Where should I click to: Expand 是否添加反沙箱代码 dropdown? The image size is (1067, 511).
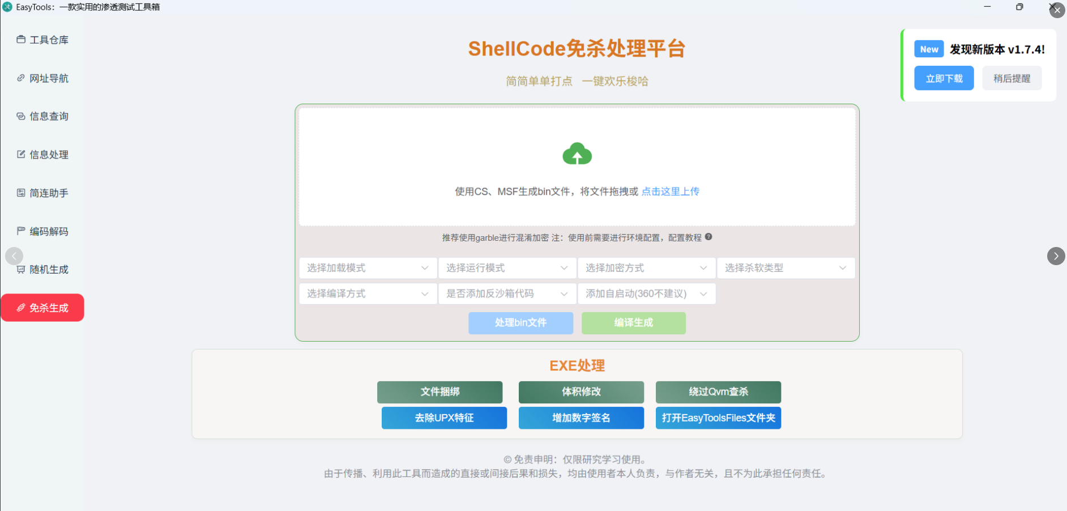pos(507,293)
